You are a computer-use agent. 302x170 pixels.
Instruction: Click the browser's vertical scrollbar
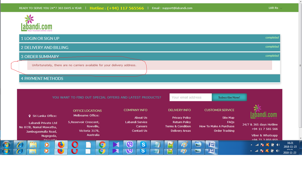click(x=300, y=66)
